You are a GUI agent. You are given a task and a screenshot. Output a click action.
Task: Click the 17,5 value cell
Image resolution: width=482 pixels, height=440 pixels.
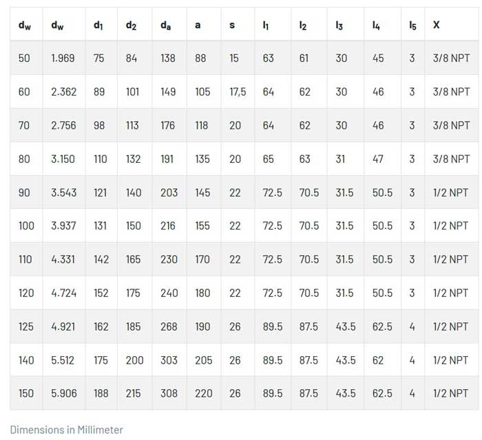click(238, 92)
